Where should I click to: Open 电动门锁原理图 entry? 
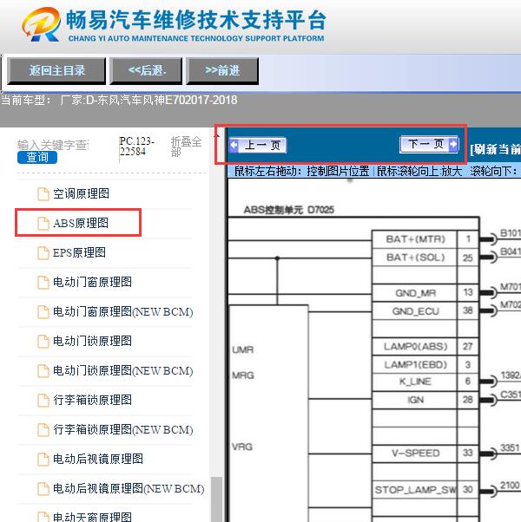coord(92,341)
